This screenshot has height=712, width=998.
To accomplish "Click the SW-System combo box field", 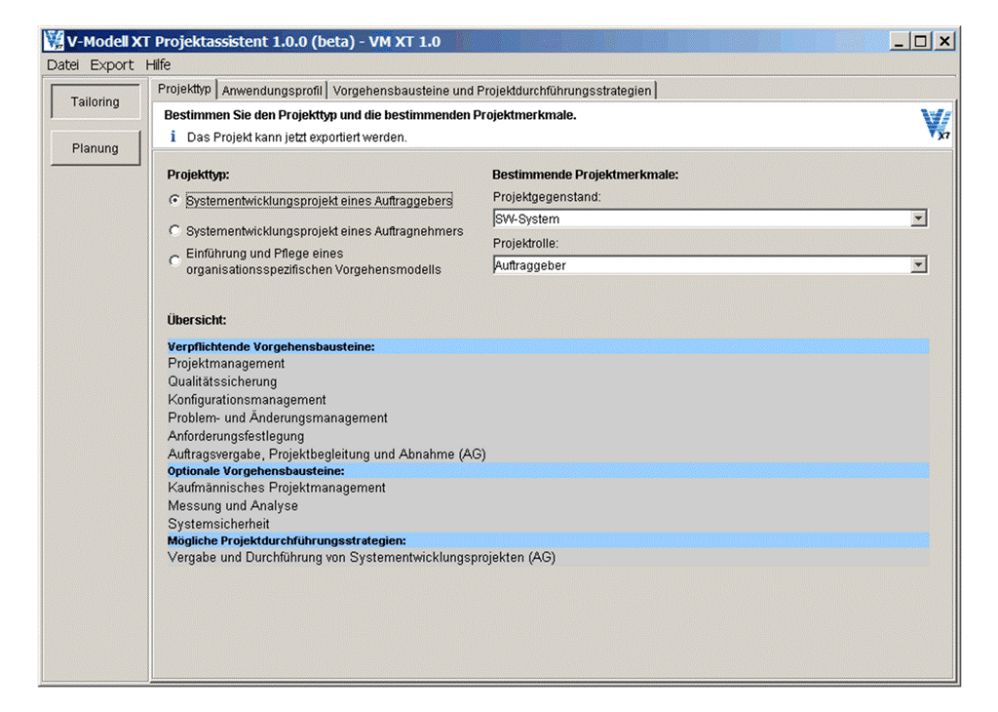I will (710, 218).
